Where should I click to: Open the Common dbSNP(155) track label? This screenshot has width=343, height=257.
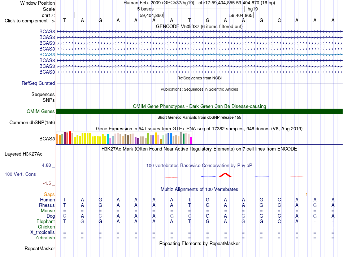point(32,122)
